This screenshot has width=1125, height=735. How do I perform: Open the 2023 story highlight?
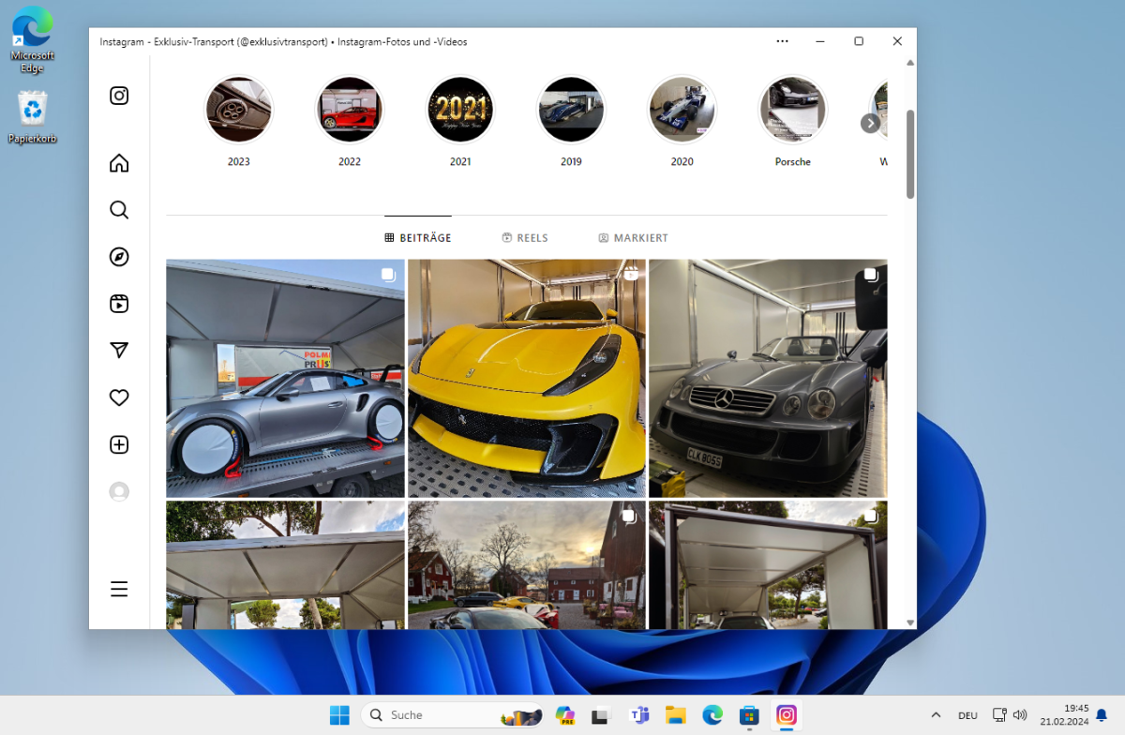[x=238, y=110]
